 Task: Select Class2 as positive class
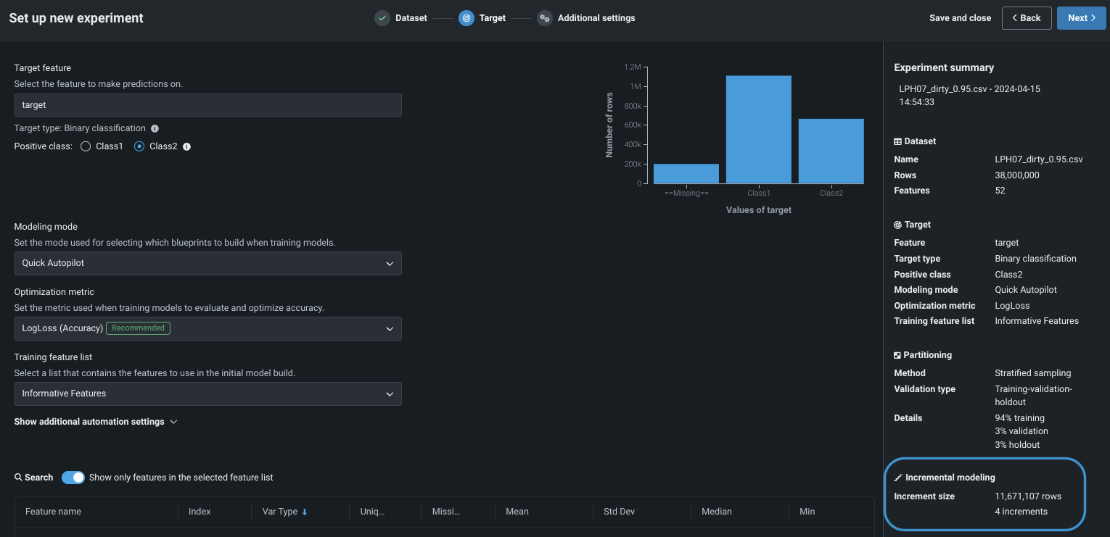click(x=139, y=146)
